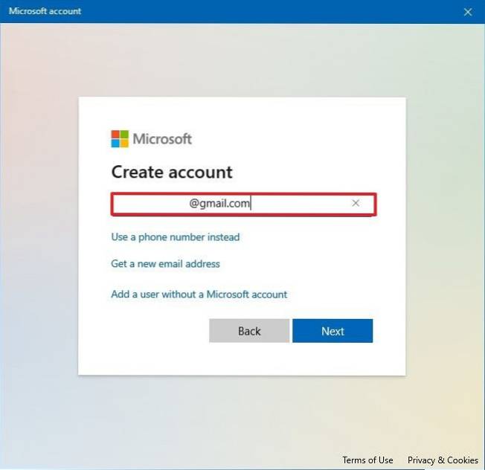485x470 pixels.
Task: Select 'Add a user without a Microsoft account'
Action: pyautogui.click(x=199, y=294)
